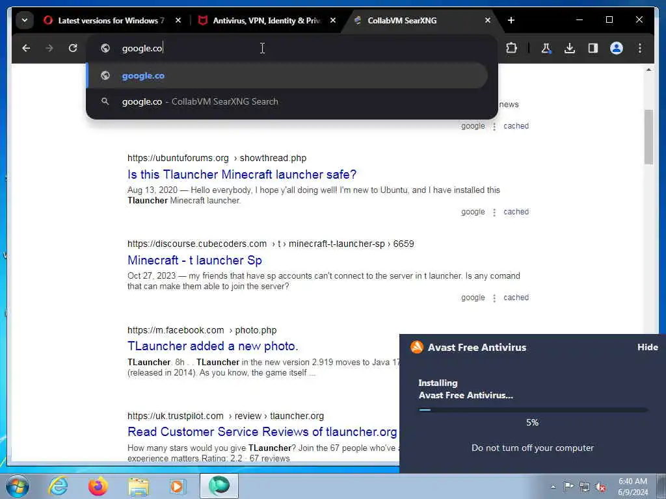Viewport: 666px width, 499px height.
Task: Open Chrome Labs flask icon
Action: click(x=546, y=48)
